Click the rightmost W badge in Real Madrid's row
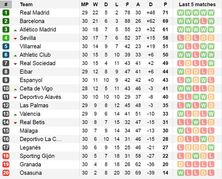 point(211,13)
